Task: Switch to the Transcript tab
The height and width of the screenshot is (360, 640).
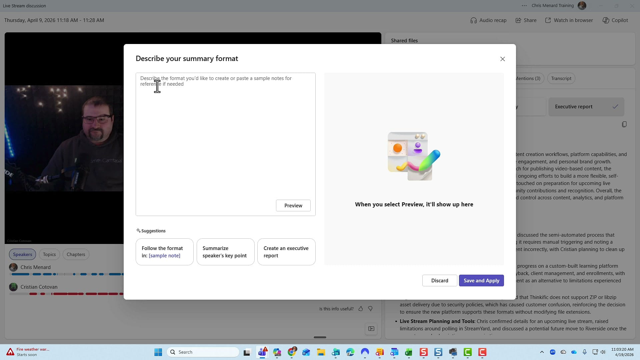Action: click(x=561, y=78)
